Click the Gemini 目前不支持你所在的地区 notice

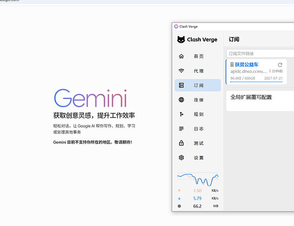tap(92, 142)
